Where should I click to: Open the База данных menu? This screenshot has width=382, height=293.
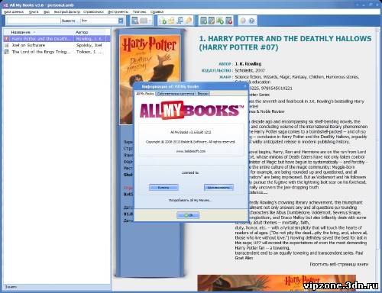pyautogui.click(x=14, y=11)
